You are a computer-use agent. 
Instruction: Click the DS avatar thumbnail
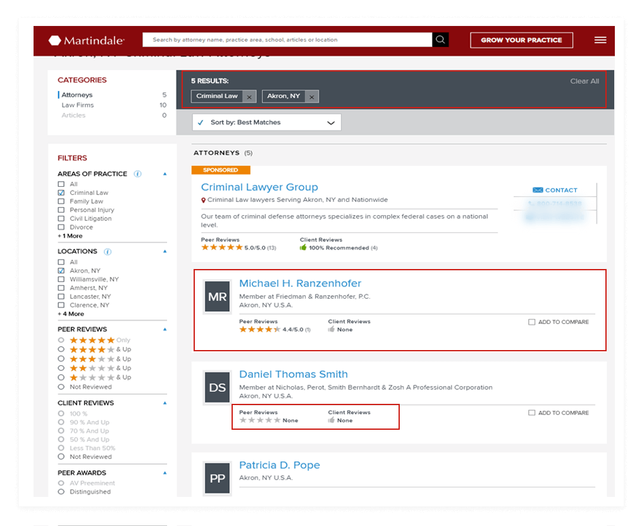[x=218, y=387]
